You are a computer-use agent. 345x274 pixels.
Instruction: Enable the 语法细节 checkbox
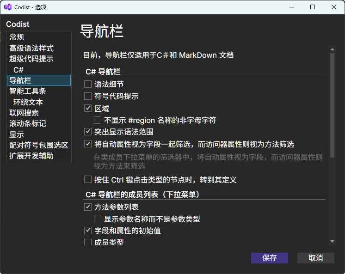88,84
